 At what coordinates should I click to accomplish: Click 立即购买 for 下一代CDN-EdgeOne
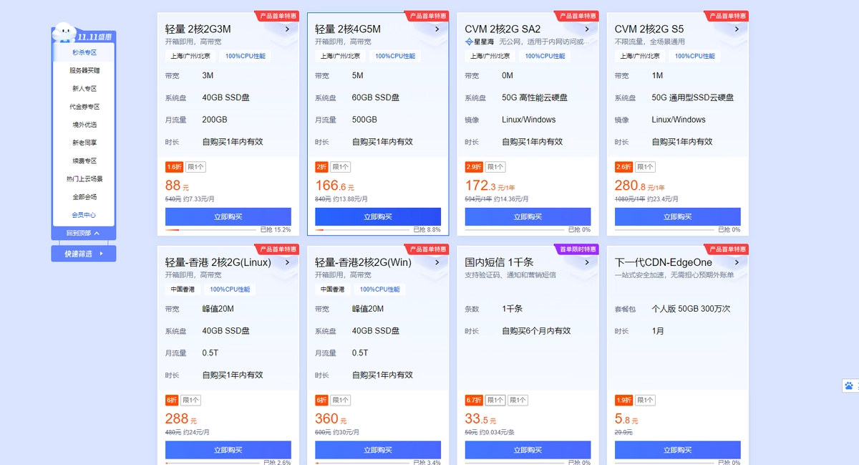tap(678, 450)
